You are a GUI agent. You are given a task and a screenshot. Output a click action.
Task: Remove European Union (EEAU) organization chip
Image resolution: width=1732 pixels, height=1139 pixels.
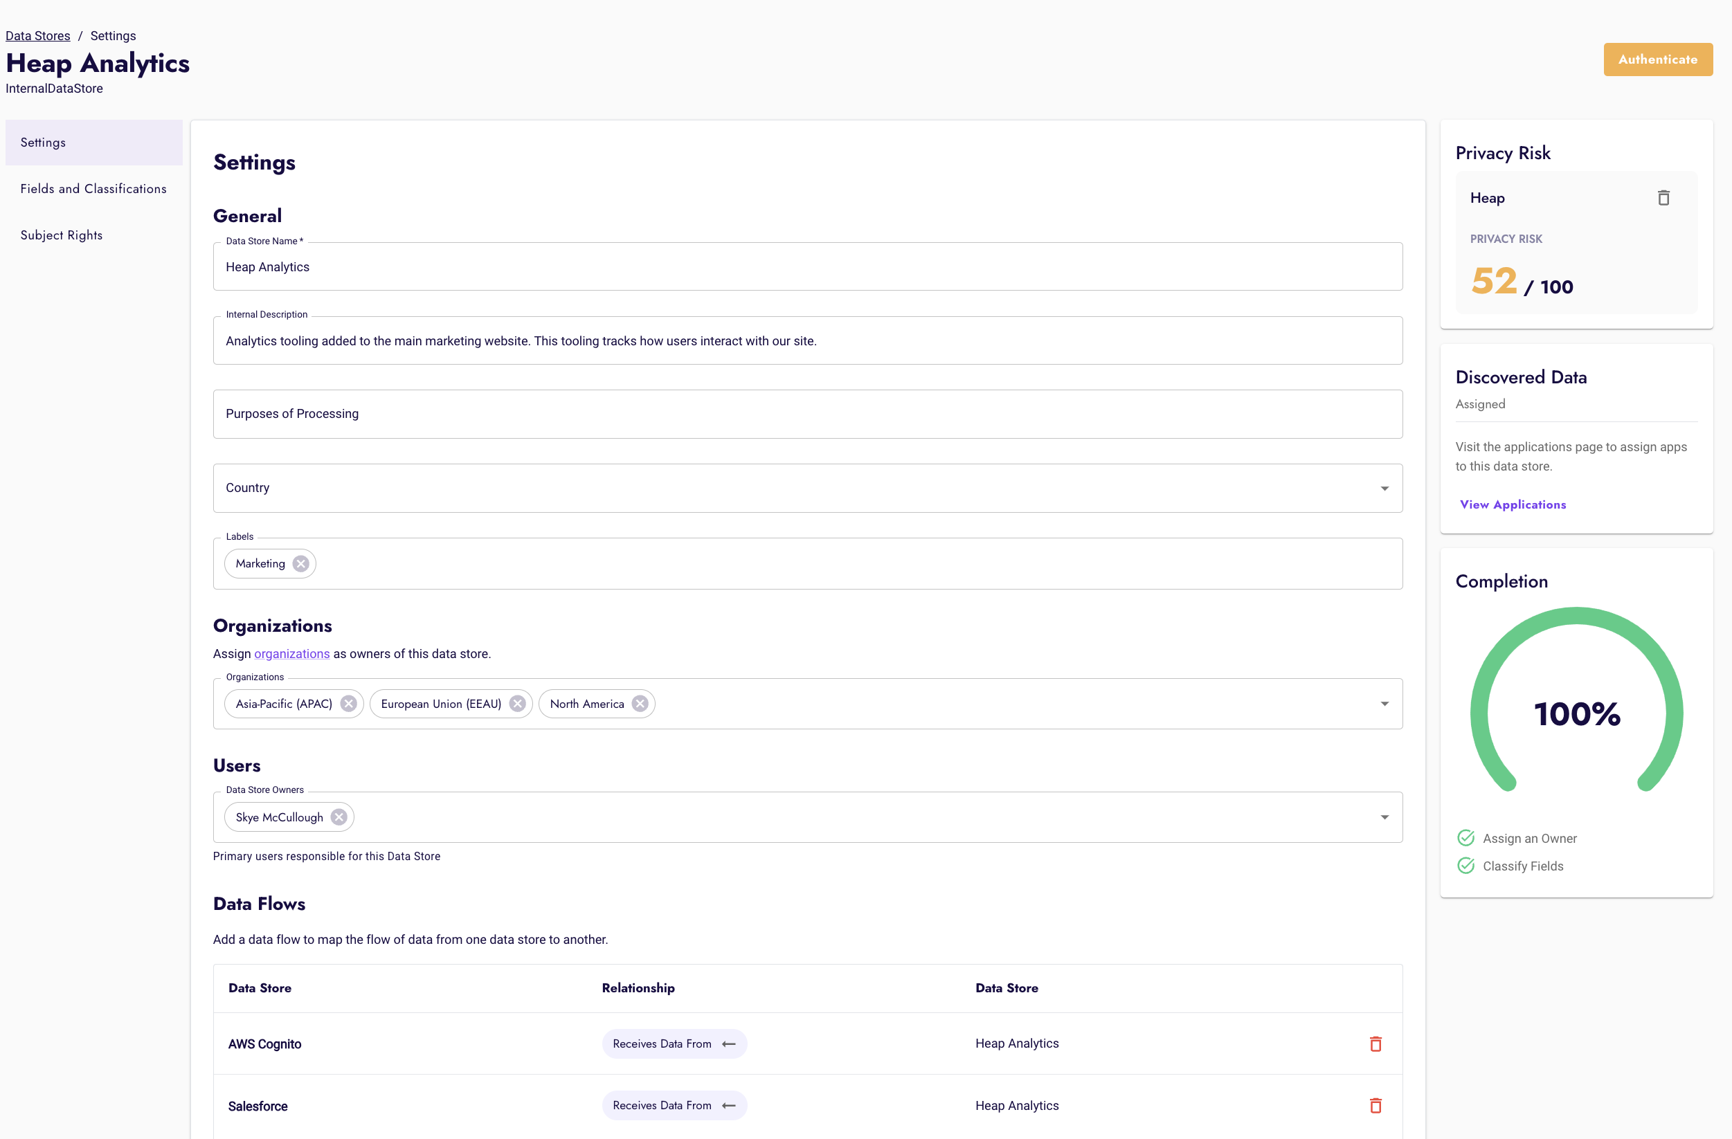coord(517,703)
